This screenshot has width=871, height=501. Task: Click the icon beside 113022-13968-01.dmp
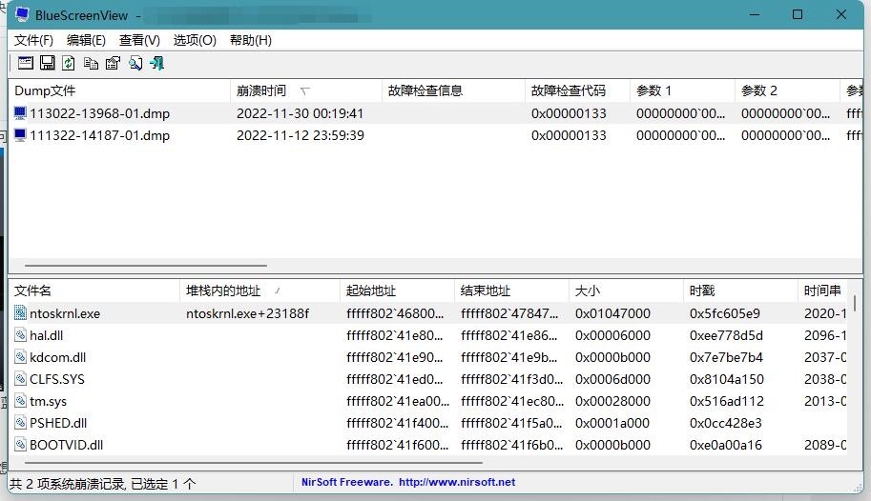point(20,113)
